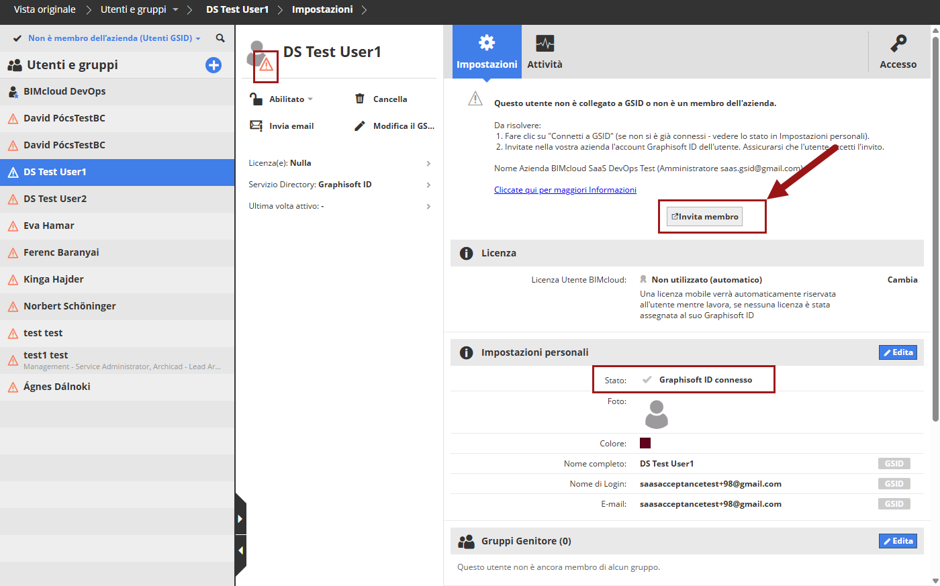Click warning icon beside Ágnes Dálnoki
The image size is (940, 586).
pyautogui.click(x=13, y=387)
